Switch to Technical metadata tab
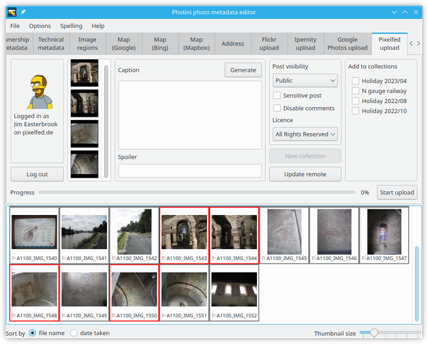The height and width of the screenshot is (344, 428). tap(51, 44)
